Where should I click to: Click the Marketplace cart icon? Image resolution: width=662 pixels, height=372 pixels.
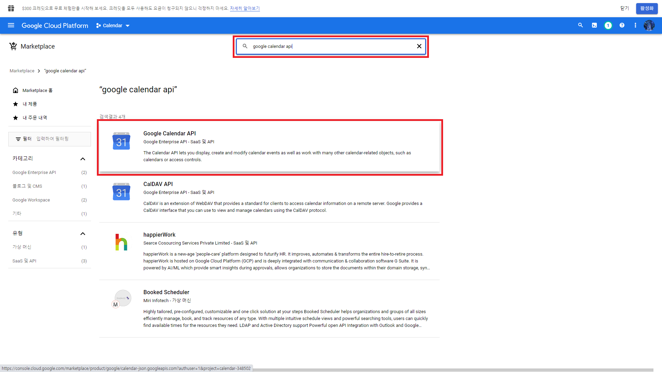[x=13, y=46]
